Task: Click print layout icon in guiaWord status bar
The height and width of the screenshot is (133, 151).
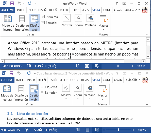Action: click(87, 66)
